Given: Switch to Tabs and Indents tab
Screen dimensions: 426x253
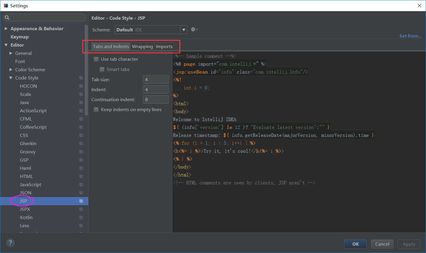Looking at the screenshot, I should coord(111,46).
